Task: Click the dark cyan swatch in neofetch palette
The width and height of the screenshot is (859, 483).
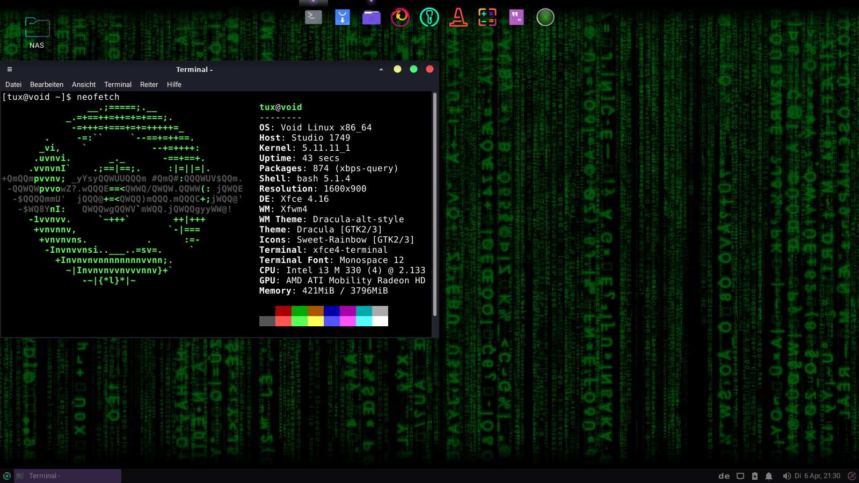Action: tap(364, 311)
